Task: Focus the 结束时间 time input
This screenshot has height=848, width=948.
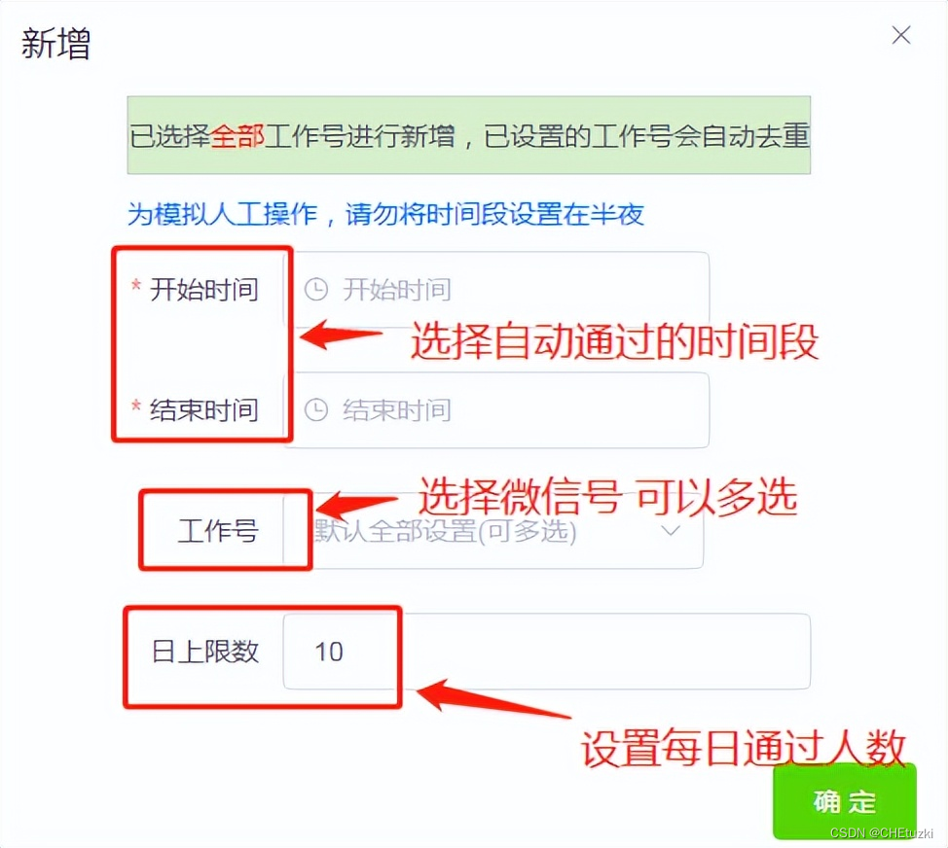Action: tap(495, 410)
